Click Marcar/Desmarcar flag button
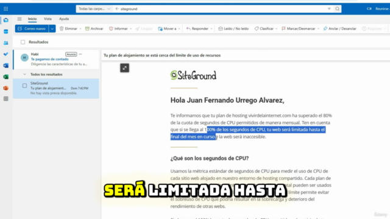 pyautogui.click(x=299, y=29)
